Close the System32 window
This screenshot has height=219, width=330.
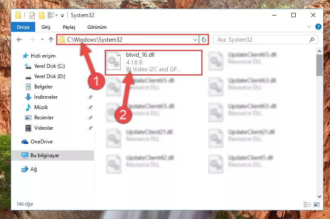tap(313, 15)
